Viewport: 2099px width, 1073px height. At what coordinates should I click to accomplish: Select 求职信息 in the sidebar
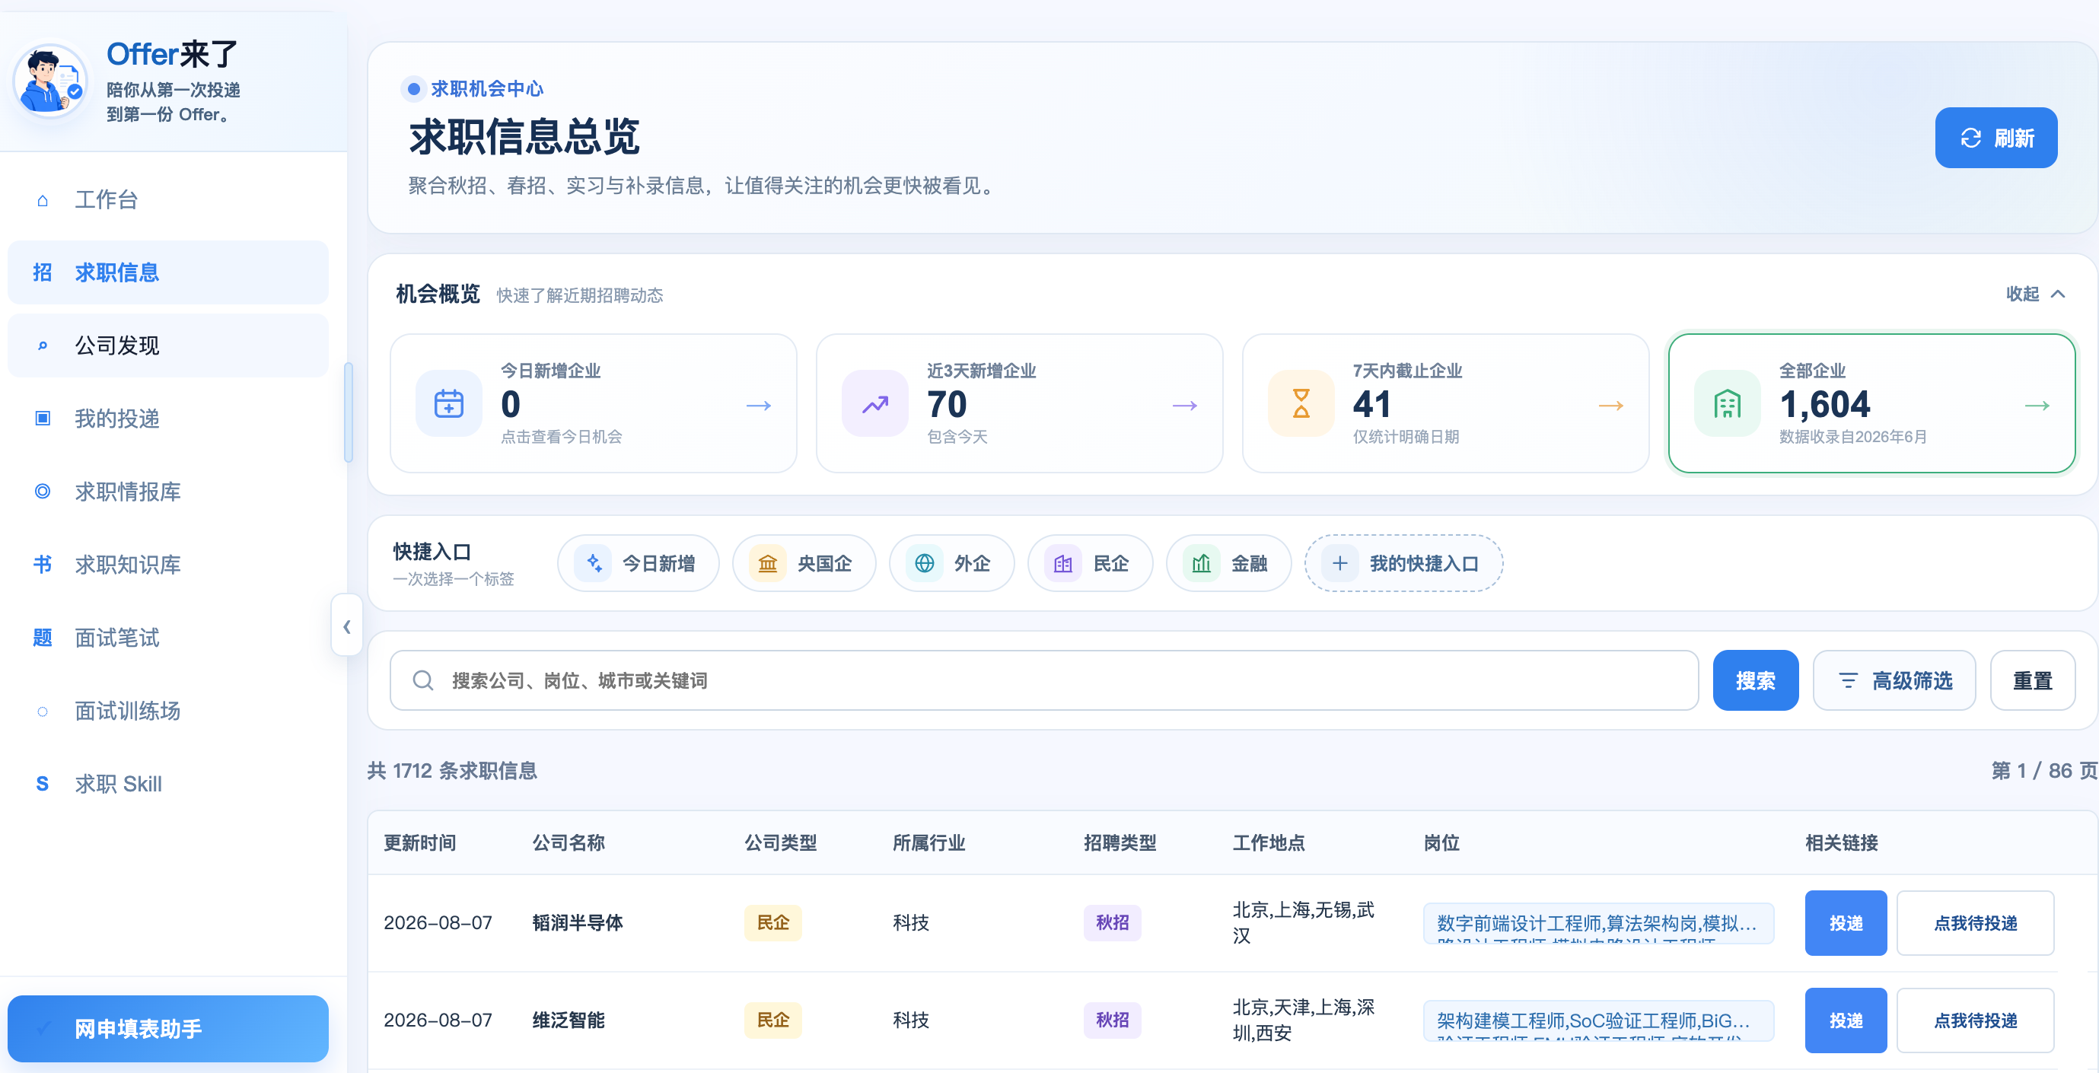(x=168, y=272)
